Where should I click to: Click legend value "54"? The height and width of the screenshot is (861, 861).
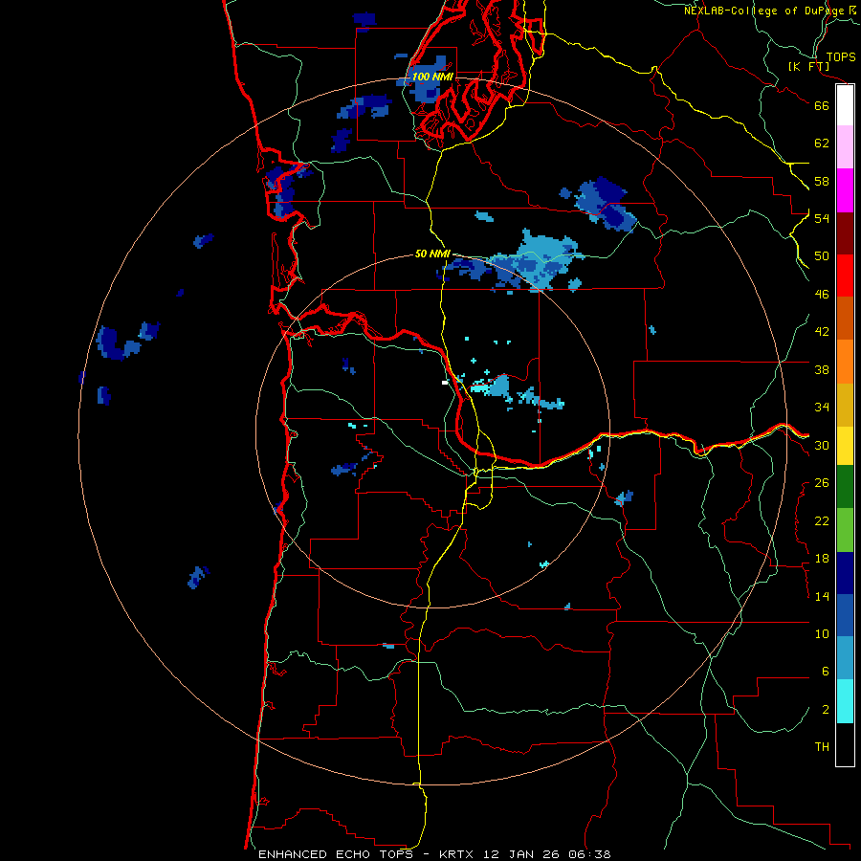[822, 218]
